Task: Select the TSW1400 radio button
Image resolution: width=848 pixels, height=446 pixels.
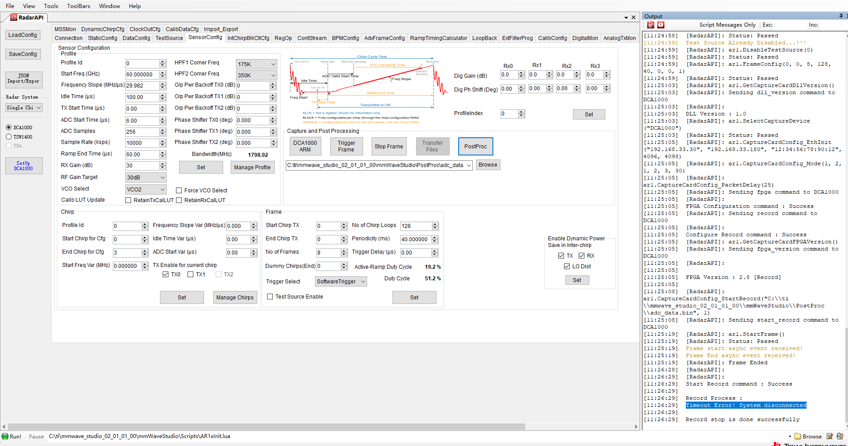Action: (8, 137)
